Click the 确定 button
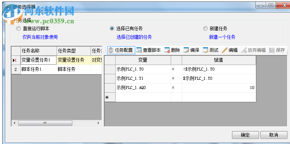 245,135
